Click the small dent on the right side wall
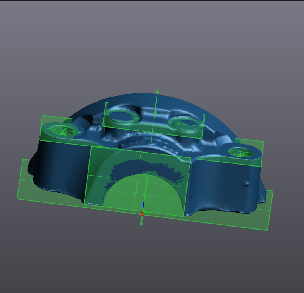This screenshot has width=304, height=293. [248, 184]
